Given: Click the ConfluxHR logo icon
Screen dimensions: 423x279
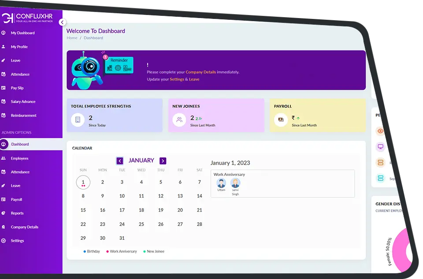Looking at the screenshot, I should pos(8,18).
